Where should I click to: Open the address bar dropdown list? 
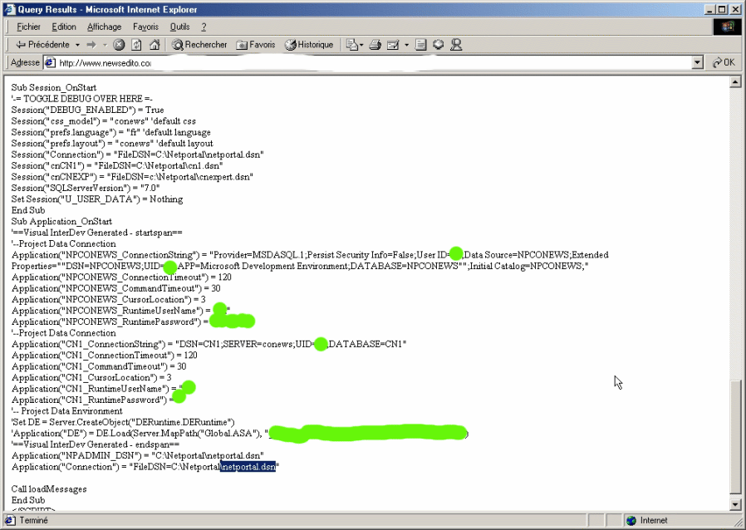point(697,63)
